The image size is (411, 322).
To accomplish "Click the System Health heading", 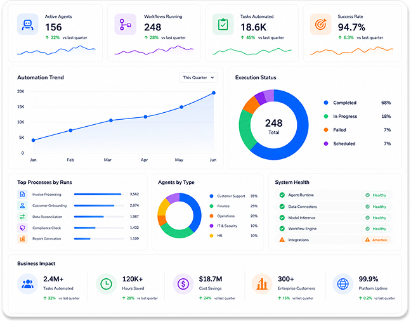I will pyautogui.click(x=292, y=183).
